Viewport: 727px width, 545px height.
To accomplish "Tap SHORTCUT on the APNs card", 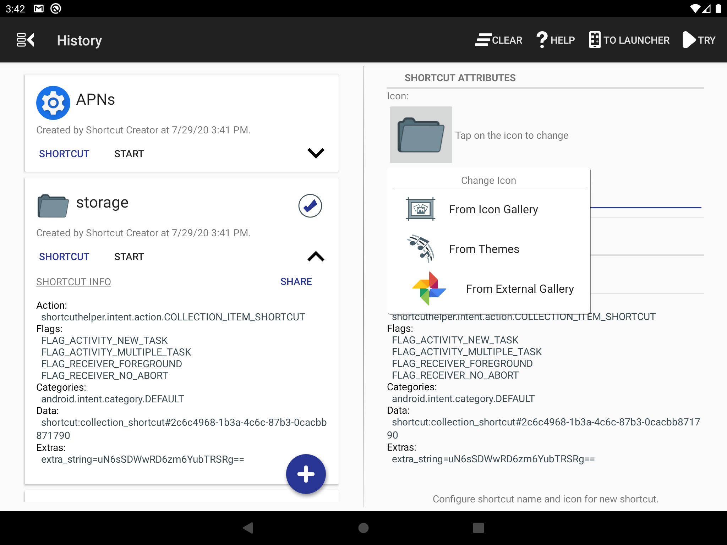I will (64, 154).
